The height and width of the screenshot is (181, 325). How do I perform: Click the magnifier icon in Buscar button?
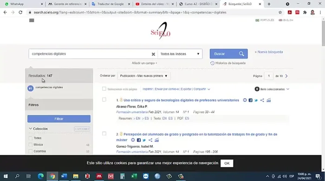[241, 54]
